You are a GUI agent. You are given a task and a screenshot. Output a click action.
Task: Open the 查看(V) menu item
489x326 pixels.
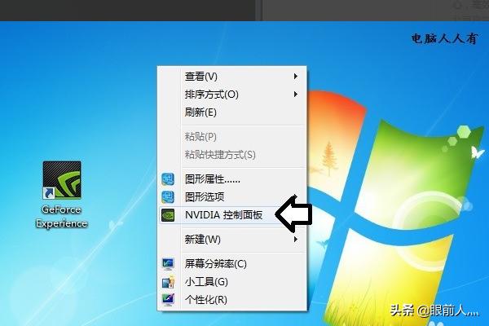[231, 77]
